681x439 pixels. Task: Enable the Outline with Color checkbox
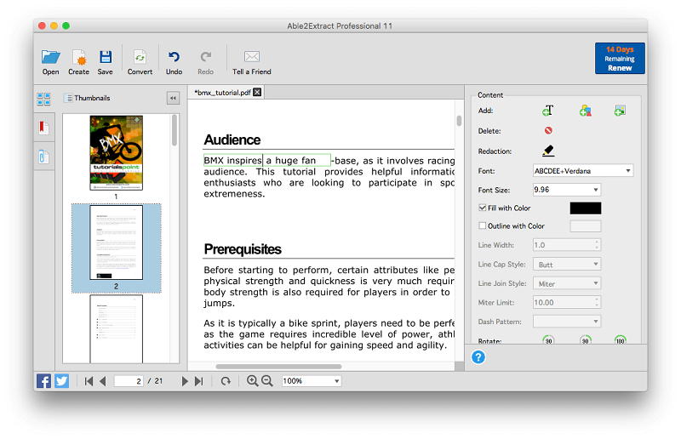[x=482, y=225]
